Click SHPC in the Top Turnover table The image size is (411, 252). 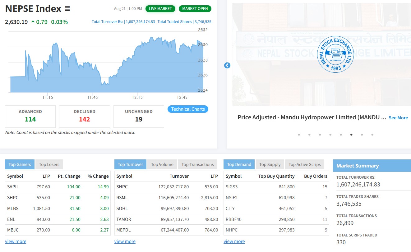(x=122, y=187)
